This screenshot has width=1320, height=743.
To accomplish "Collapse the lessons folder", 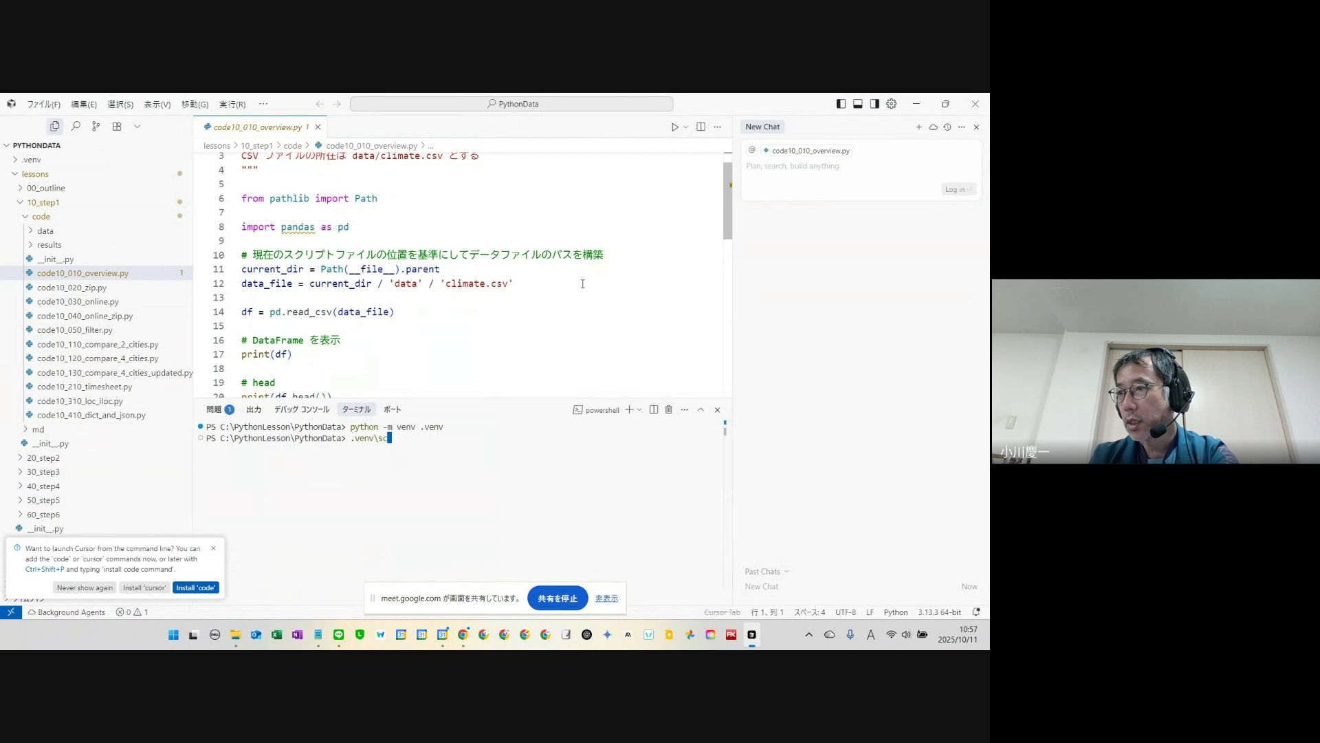I will (x=34, y=174).
